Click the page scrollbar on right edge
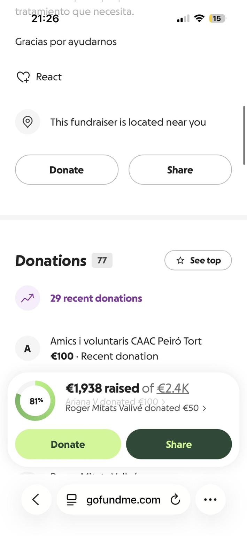Viewport: 247px width, 536px height. (244, 135)
